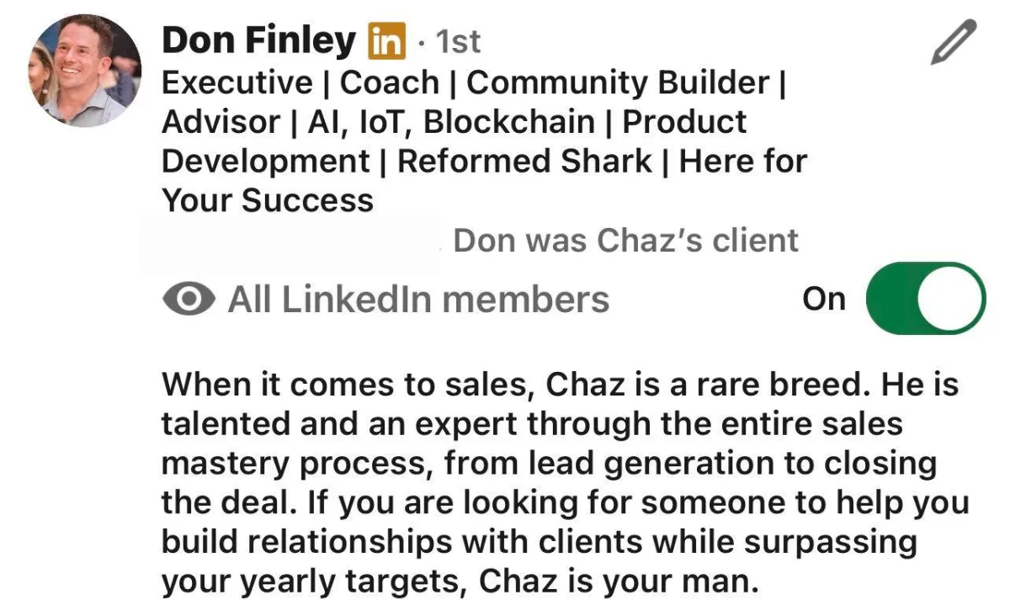The width and height of the screenshot is (1010, 600).
Task: Click the gold LinkedIn Premium badge
Action: coord(387,41)
